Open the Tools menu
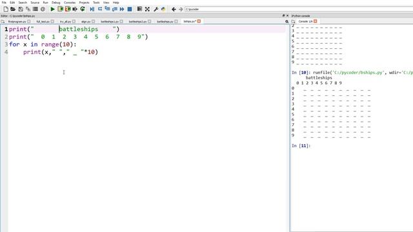The width and height of the screenshot is (413, 232). 96,3
